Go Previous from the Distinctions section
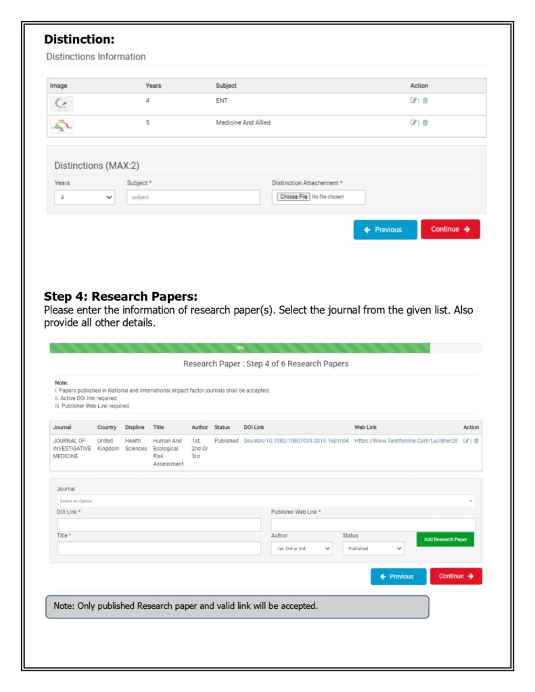 pyautogui.click(x=386, y=230)
